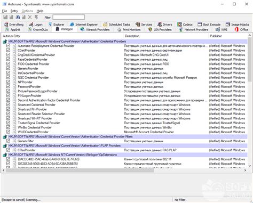The width and height of the screenshot is (253, 203).
Task: Select the PLAP Providers registry key row
Action: [x=124, y=145]
